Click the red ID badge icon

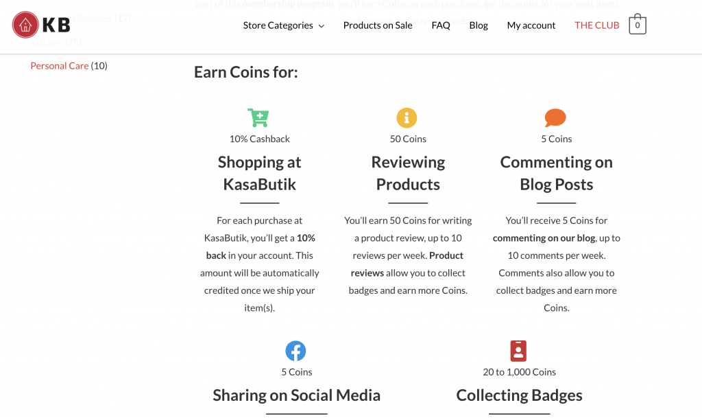[x=518, y=351]
